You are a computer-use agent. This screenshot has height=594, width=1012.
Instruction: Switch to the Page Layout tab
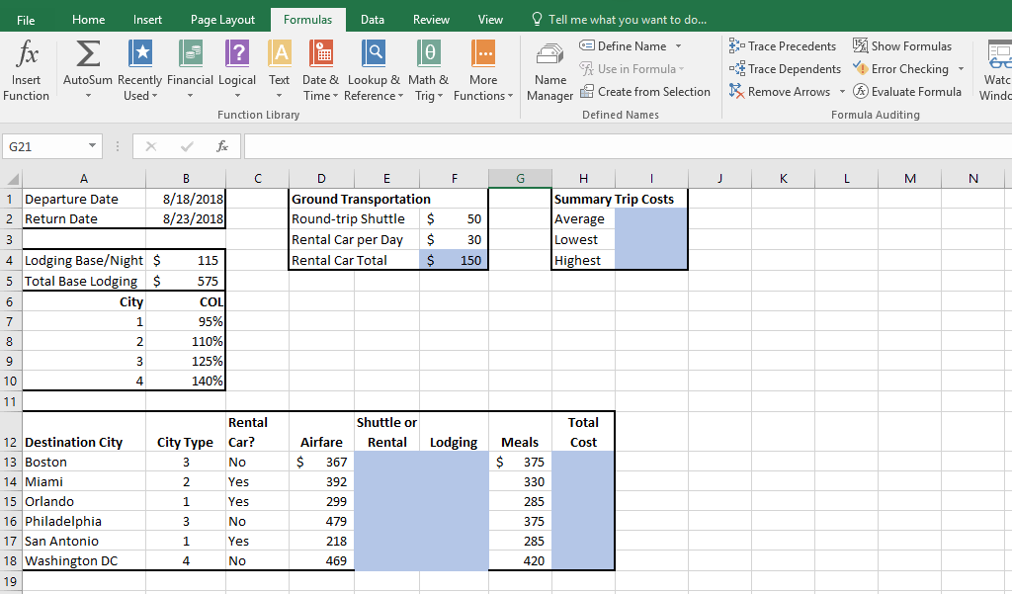(x=222, y=20)
